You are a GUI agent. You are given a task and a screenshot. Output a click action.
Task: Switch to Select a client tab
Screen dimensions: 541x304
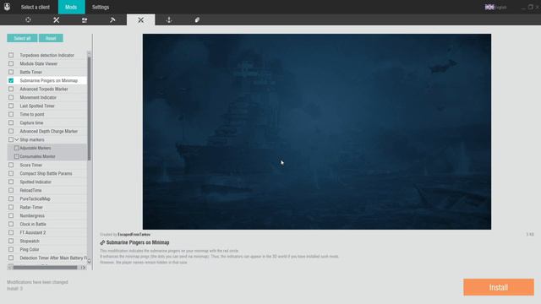tap(36, 7)
